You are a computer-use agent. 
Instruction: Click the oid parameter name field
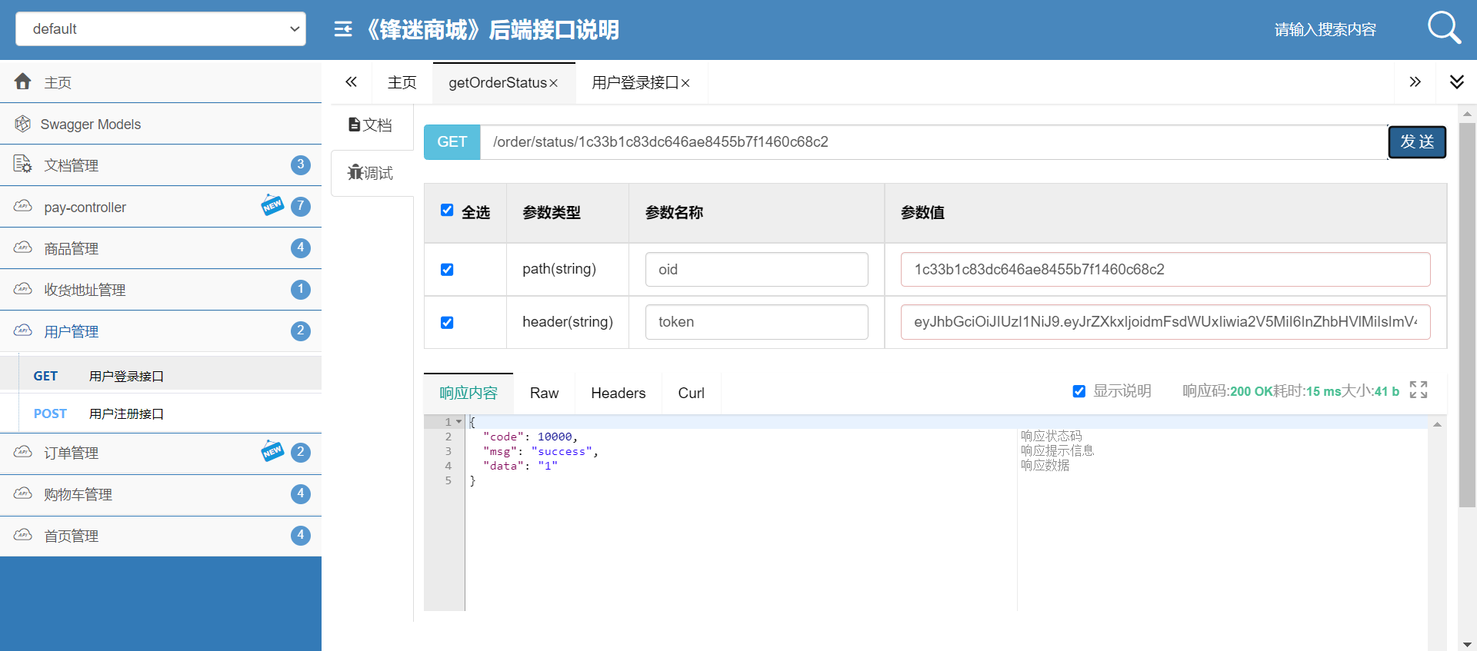coord(757,269)
